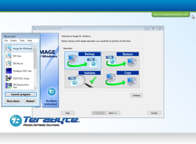Open the File menu in TBLauncher

[x=6, y=40]
